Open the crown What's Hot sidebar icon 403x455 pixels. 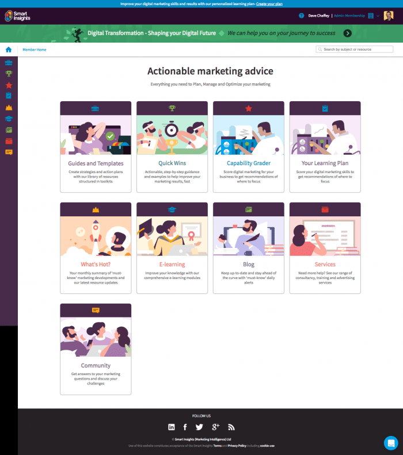pyautogui.click(x=9, y=108)
